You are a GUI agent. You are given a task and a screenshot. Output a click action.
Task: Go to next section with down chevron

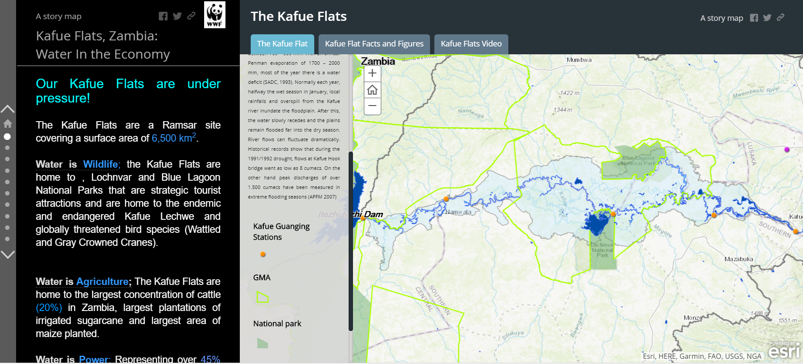[x=8, y=255]
